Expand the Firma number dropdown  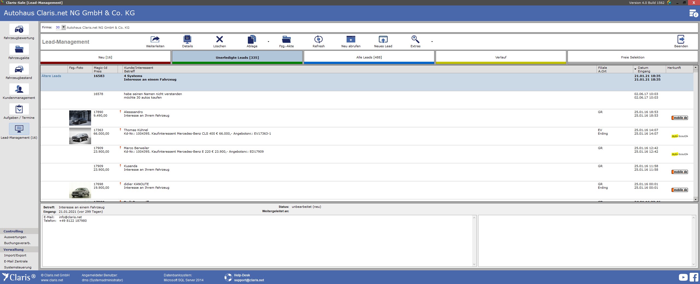pos(63,27)
